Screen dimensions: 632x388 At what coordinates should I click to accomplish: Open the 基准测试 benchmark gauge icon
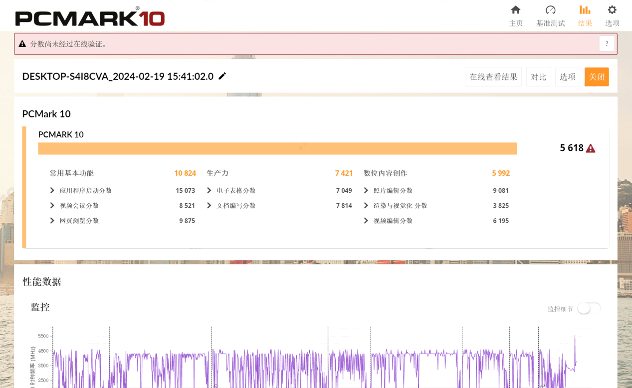(x=551, y=10)
